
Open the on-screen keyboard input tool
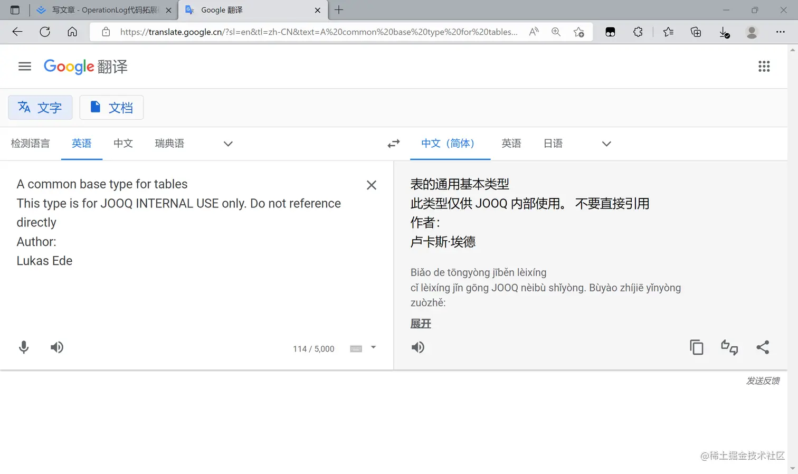click(x=356, y=349)
